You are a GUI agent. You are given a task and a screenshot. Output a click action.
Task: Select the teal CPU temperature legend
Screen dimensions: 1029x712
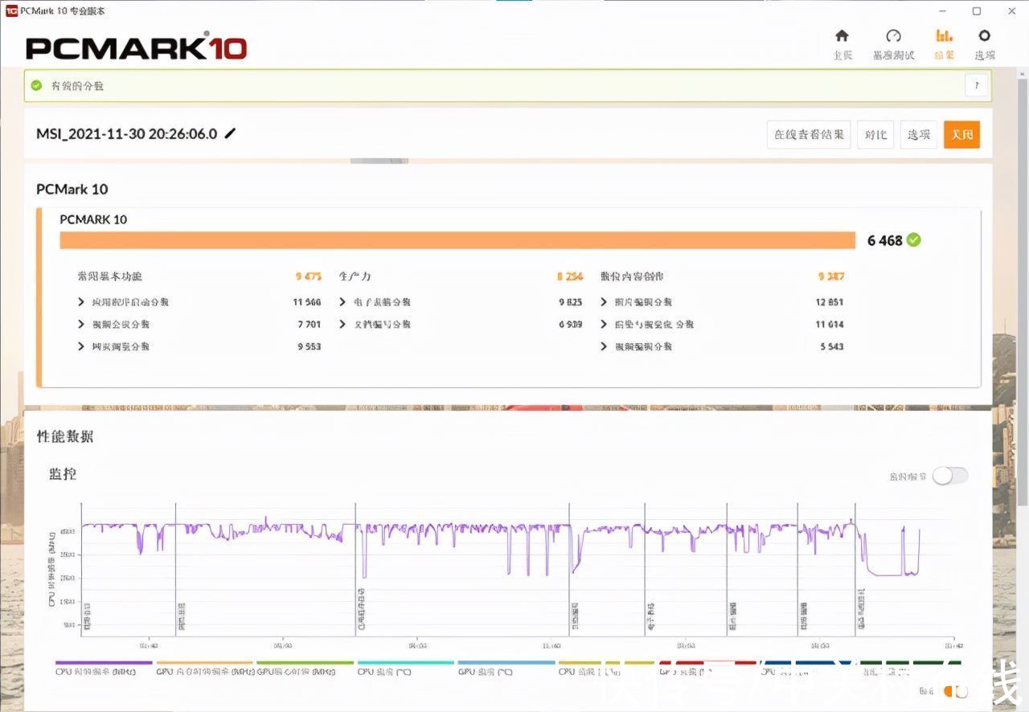[406, 669]
